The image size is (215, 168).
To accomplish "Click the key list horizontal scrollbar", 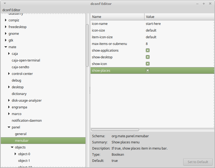I will point(115,130).
